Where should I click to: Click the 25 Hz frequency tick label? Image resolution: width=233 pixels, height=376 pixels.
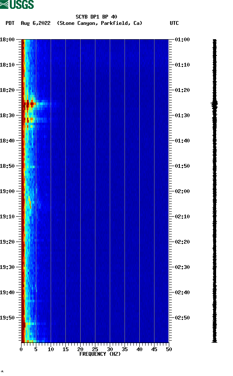click(95, 349)
